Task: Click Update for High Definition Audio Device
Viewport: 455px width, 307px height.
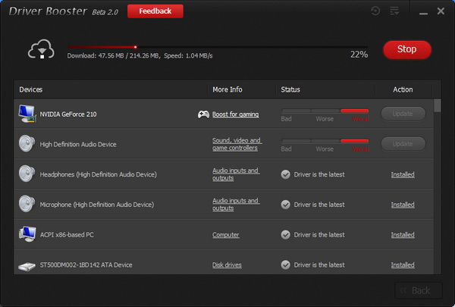Action: pyautogui.click(x=403, y=144)
